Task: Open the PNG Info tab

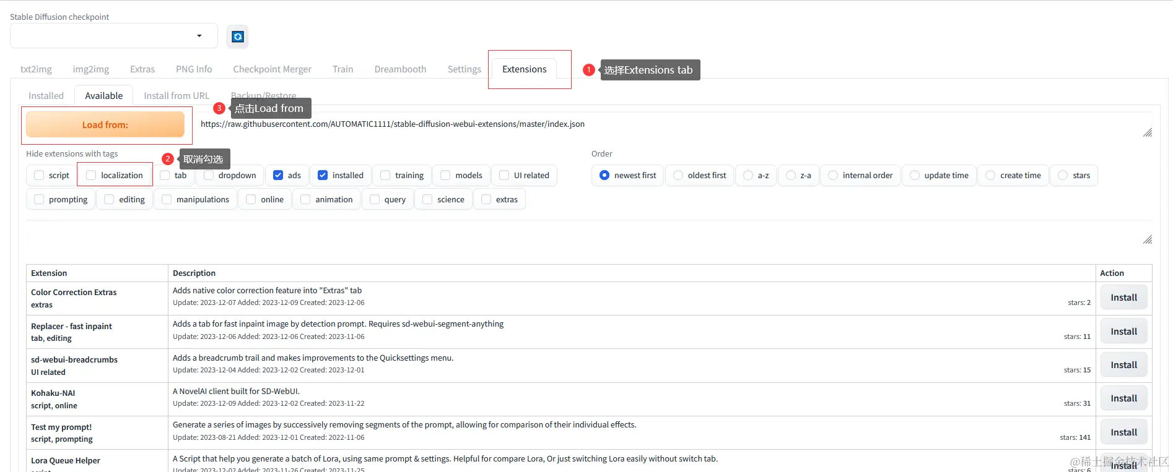Action: pyautogui.click(x=194, y=69)
